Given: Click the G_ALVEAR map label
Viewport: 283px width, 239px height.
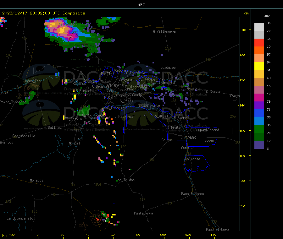Looking at the screenshot, I should [188, 138].
